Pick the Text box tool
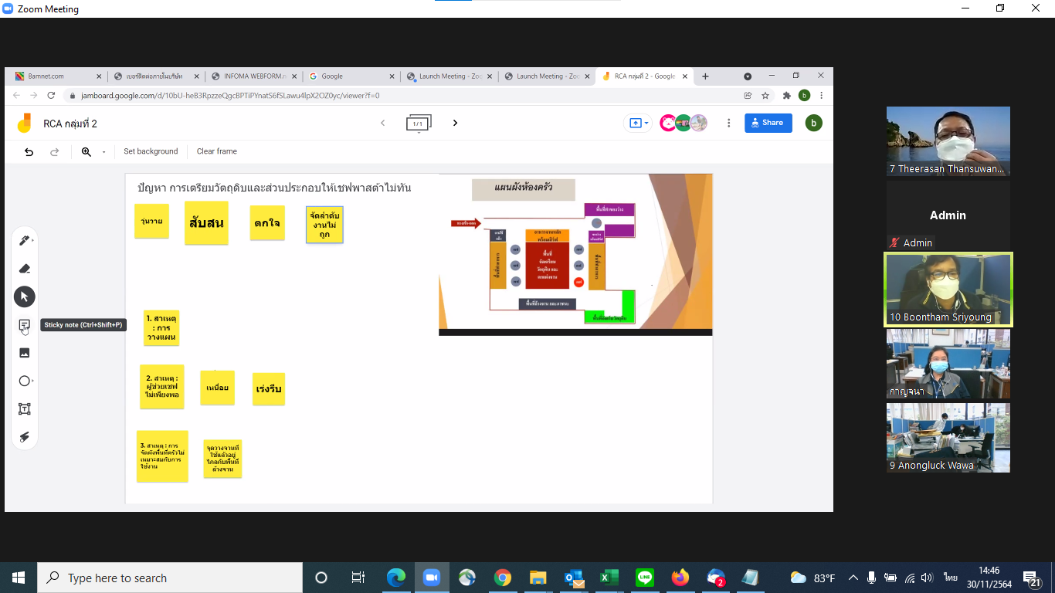1055x593 pixels. coord(24,409)
